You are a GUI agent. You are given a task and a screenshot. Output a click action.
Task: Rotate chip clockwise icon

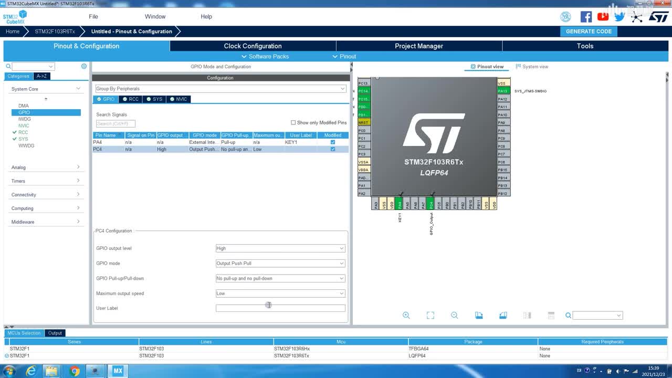479,316
